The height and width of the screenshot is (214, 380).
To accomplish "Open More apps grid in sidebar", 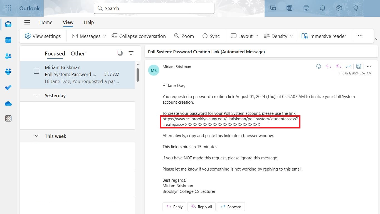I will (x=8, y=119).
